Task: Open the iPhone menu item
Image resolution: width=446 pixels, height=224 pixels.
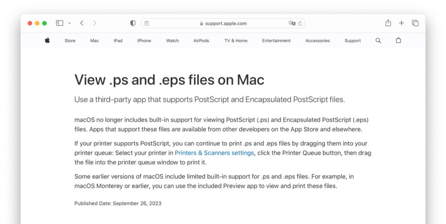Action: pos(144,41)
